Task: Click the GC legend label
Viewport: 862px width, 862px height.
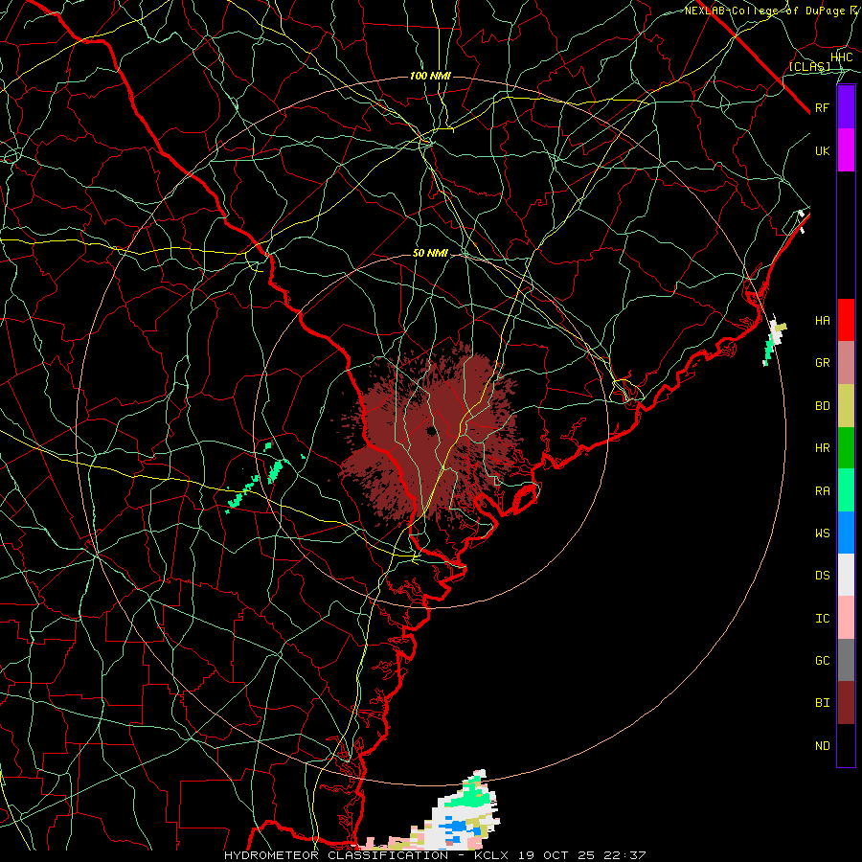Action: [x=823, y=661]
